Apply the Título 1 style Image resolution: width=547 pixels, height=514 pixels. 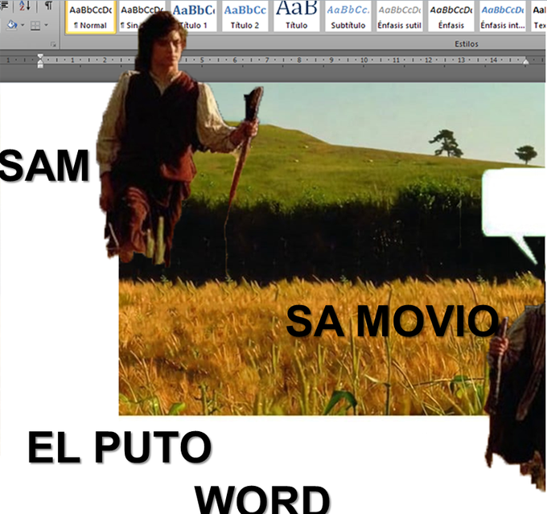click(194, 17)
